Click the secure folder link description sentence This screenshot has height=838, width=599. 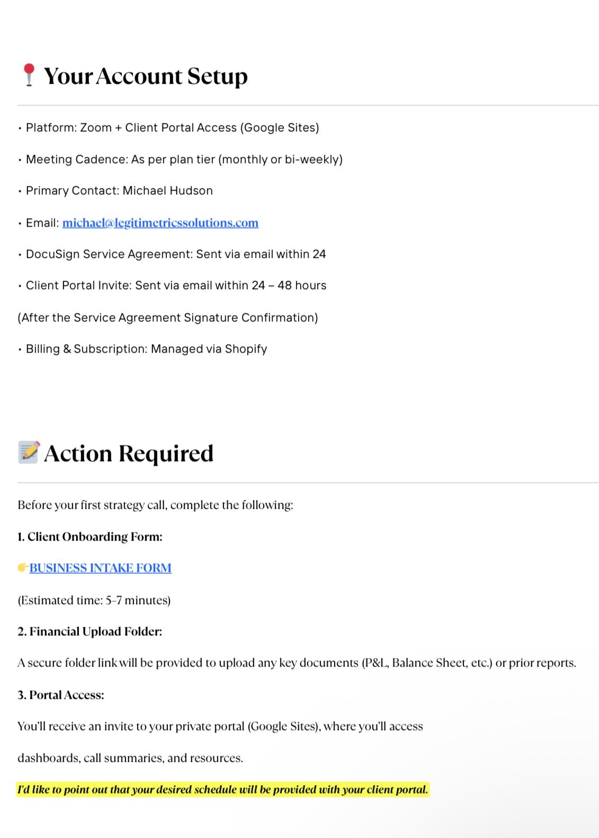coord(297,663)
